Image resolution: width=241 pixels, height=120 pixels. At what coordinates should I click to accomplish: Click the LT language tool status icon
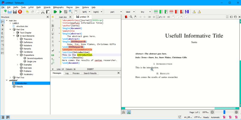[x=180, y=117]
